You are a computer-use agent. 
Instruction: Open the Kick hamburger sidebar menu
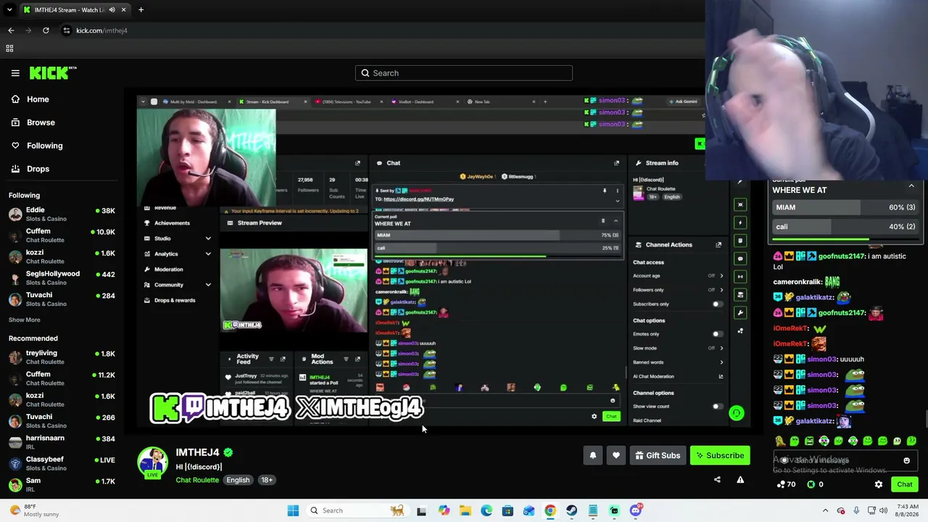point(15,72)
